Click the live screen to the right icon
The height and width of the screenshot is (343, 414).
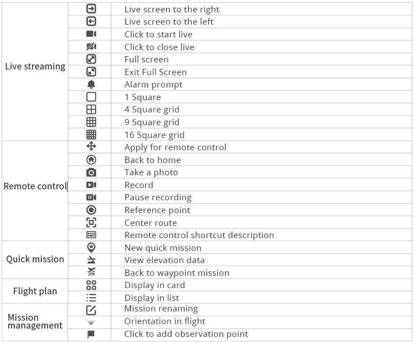91,9
